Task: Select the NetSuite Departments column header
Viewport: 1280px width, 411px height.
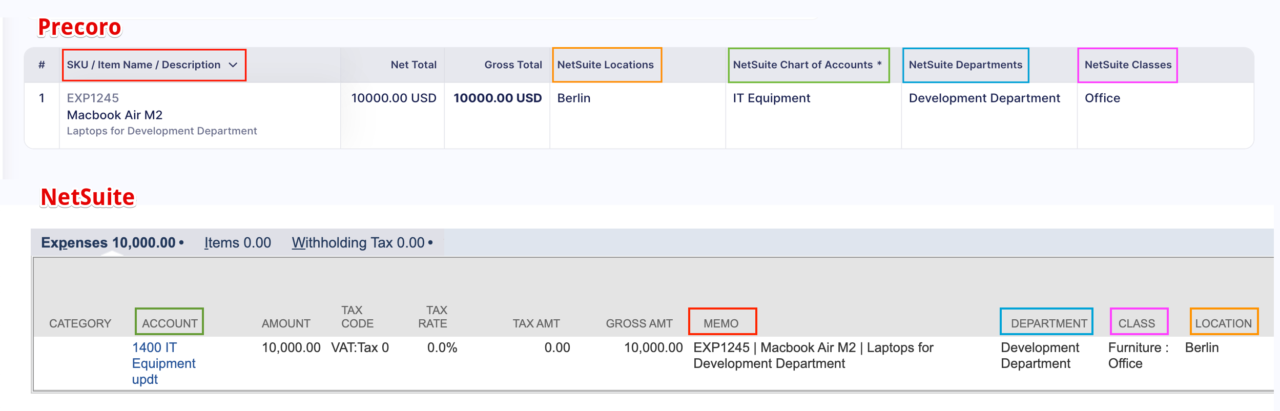Action: point(965,65)
